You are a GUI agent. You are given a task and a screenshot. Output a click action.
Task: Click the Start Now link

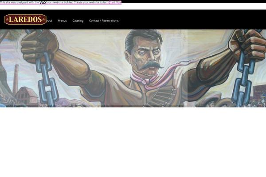coord(115,2)
